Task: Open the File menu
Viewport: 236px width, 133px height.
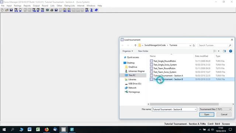Action: pos(3,6)
